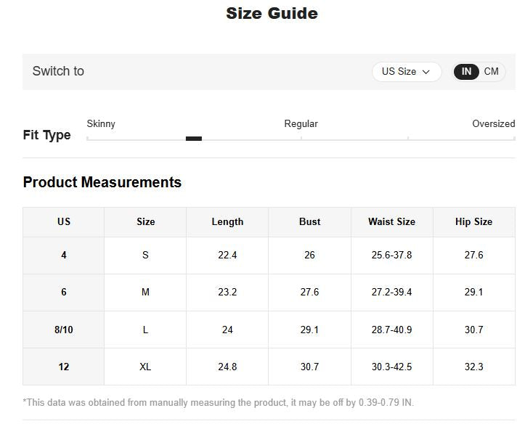Click the Switch to label
The width and height of the screenshot is (525, 429).
[58, 71]
